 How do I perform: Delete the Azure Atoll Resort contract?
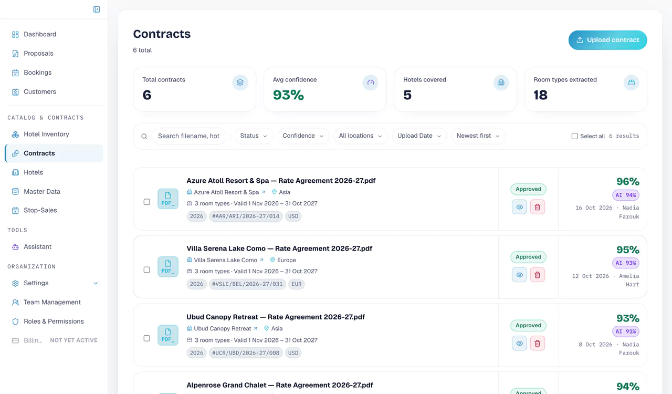click(x=537, y=207)
